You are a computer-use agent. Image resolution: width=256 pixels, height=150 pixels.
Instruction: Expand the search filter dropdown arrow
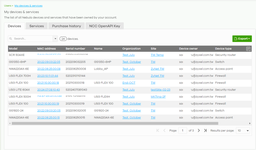(56, 39)
